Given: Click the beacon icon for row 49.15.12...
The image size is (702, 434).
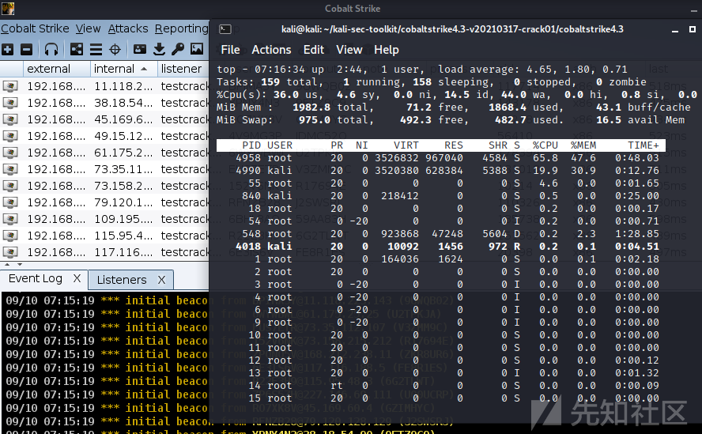Looking at the screenshot, I should pos(11,136).
